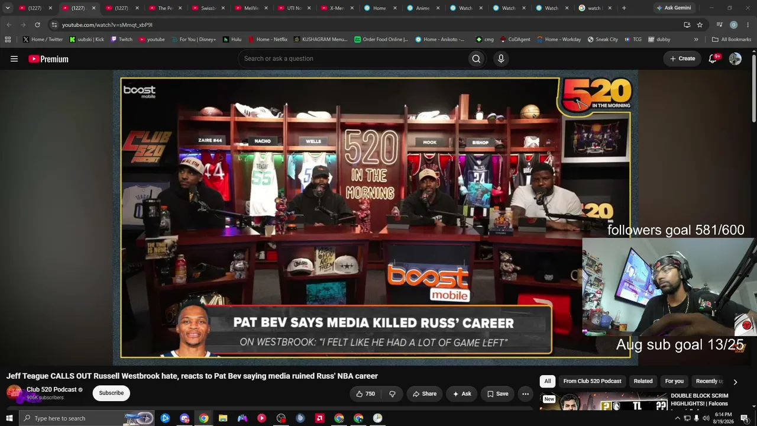Reload the page in Chrome
757x426 pixels.
37,25
